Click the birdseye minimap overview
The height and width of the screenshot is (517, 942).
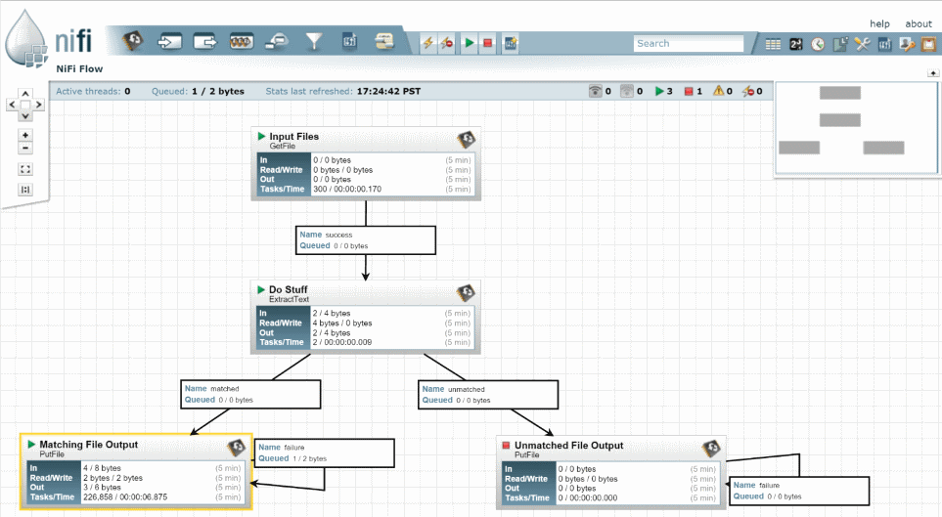pos(856,128)
